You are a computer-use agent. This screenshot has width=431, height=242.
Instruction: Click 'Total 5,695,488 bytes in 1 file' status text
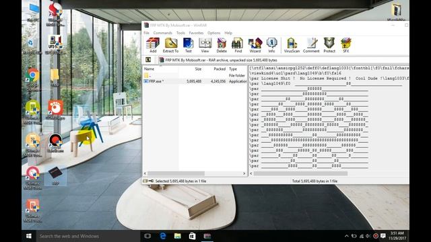(314, 181)
